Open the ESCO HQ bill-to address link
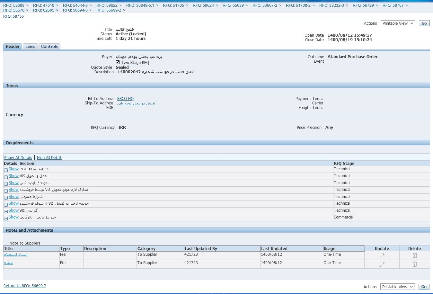The width and height of the screenshot is (433, 294). click(x=125, y=99)
